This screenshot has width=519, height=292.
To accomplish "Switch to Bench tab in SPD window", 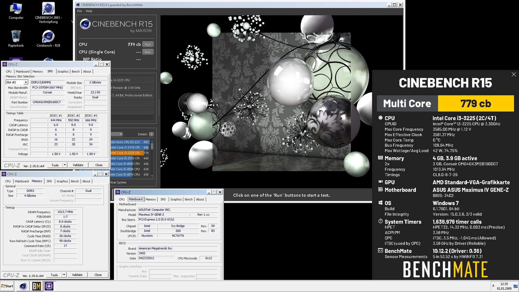I will [x=76, y=71].
